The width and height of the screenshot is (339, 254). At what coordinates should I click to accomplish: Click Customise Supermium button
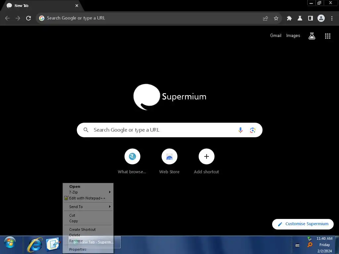[x=303, y=224]
